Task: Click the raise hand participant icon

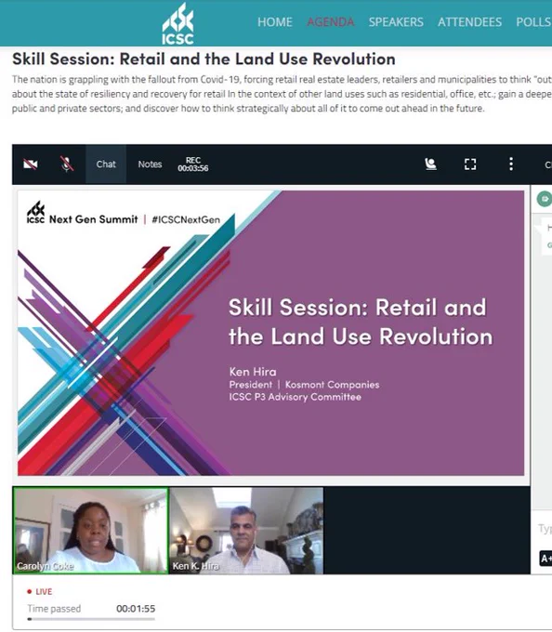Action: (x=430, y=165)
